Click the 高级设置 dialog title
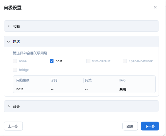The height and width of the screenshot is (136, 166). 13,8
